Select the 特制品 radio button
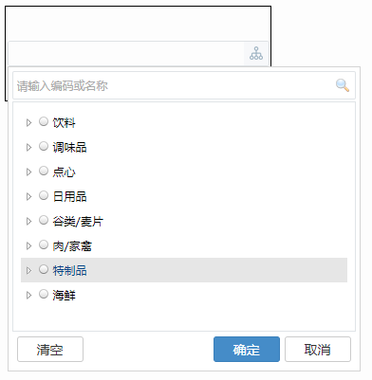This screenshot has width=372, height=380. coord(44,269)
